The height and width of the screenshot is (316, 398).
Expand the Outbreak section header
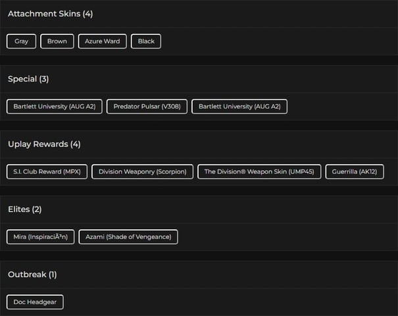tap(33, 274)
